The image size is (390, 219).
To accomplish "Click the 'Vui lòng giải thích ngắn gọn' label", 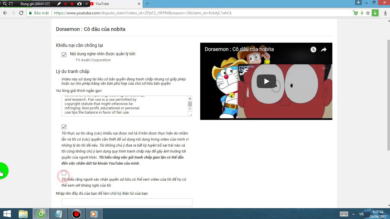I will point(79,91).
